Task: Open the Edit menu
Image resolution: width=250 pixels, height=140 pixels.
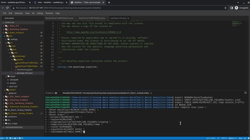Action: click(11, 13)
